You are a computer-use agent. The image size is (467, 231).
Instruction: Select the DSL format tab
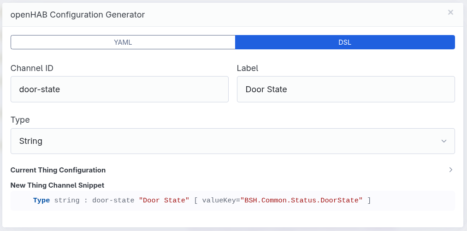coord(345,42)
